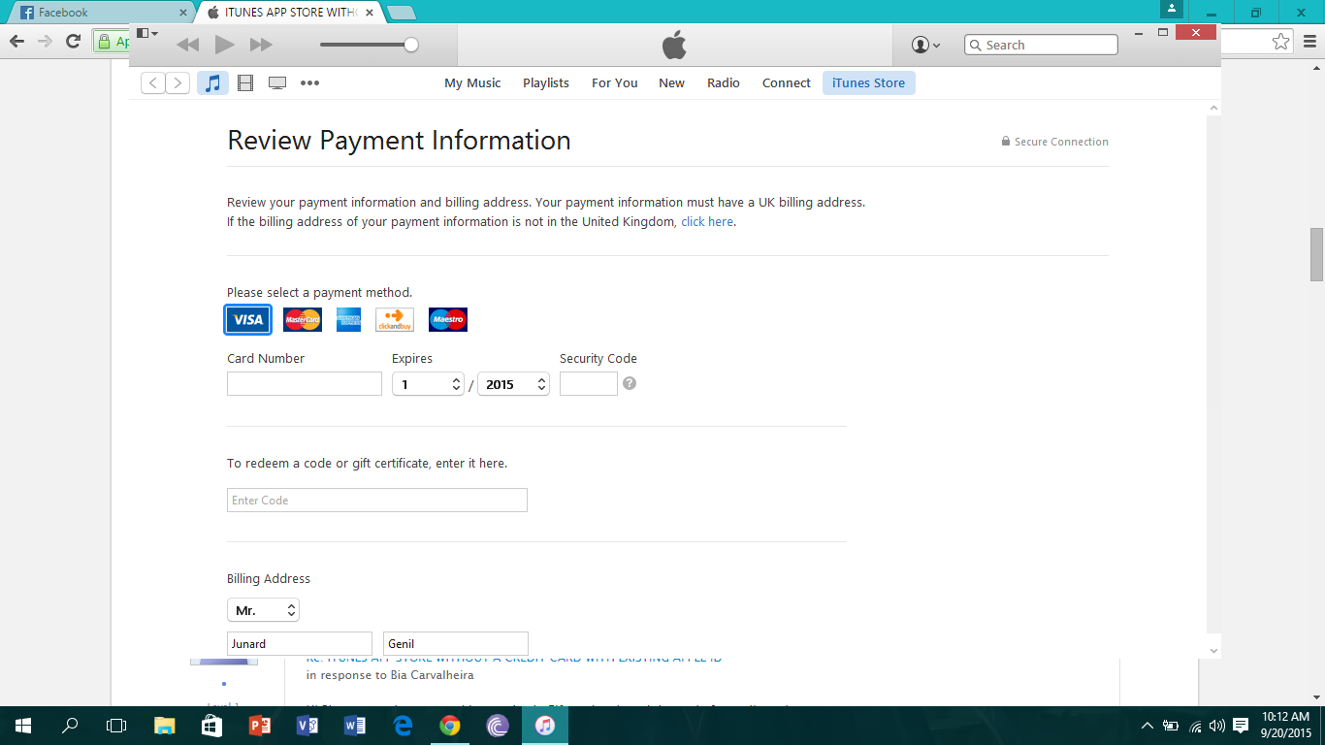
Task: Open the Chrome hamburger menu
Action: click(x=1309, y=42)
